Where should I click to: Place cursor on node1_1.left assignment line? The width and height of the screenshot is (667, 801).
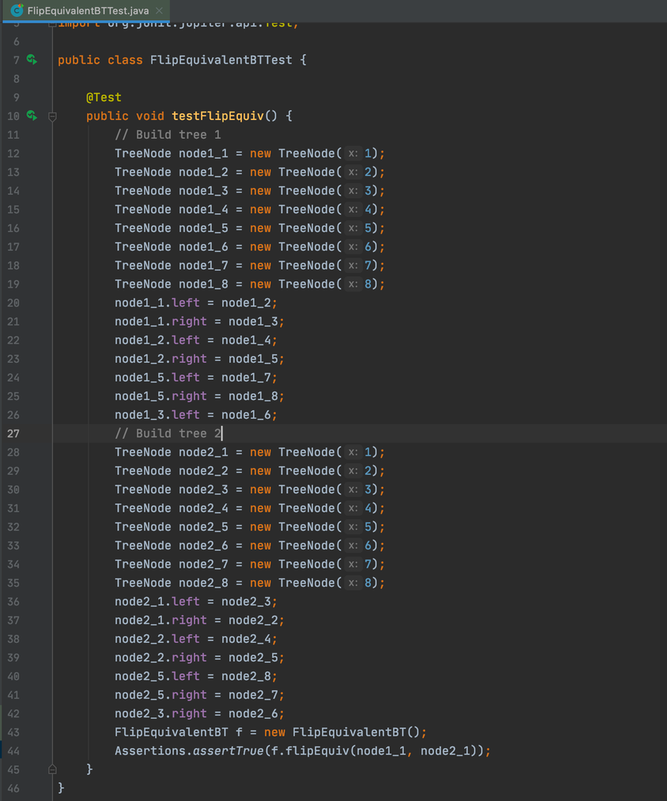click(x=195, y=302)
